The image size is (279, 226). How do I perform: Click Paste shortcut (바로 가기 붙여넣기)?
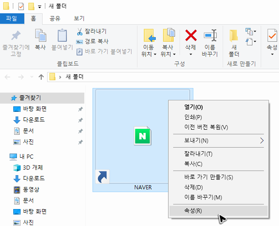pos(104,51)
